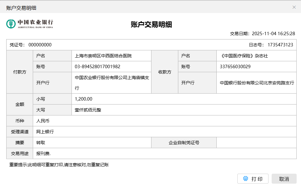Click the printer icon on the print button
The height and width of the screenshot is (189, 301).
(x=245, y=179)
